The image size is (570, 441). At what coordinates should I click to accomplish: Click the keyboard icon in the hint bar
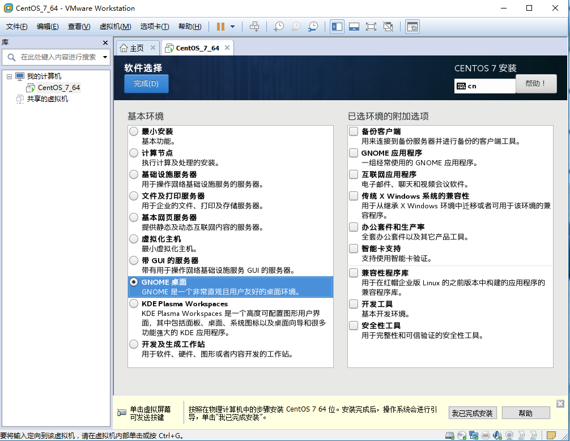(121, 413)
